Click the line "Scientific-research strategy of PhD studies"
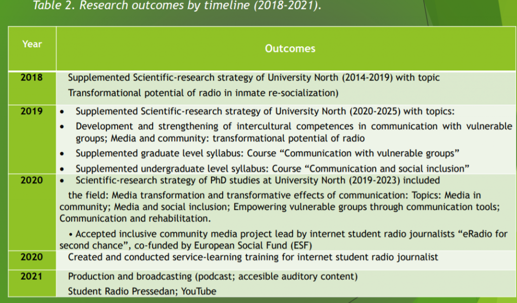 [257, 180]
